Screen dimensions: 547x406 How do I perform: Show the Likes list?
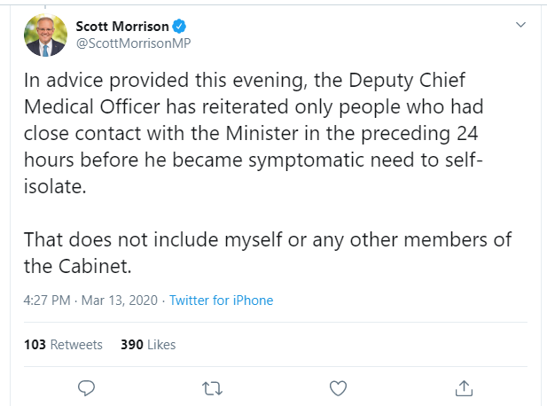click(x=161, y=344)
